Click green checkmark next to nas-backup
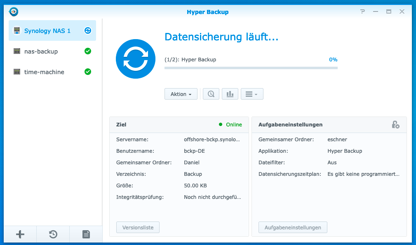The height and width of the screenshot is (245, 416). [x=87, y=51]
